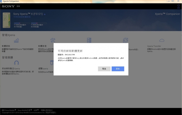182x115 pixels.
Task: Close the Xperia Companion window
Action: point(178,1)
